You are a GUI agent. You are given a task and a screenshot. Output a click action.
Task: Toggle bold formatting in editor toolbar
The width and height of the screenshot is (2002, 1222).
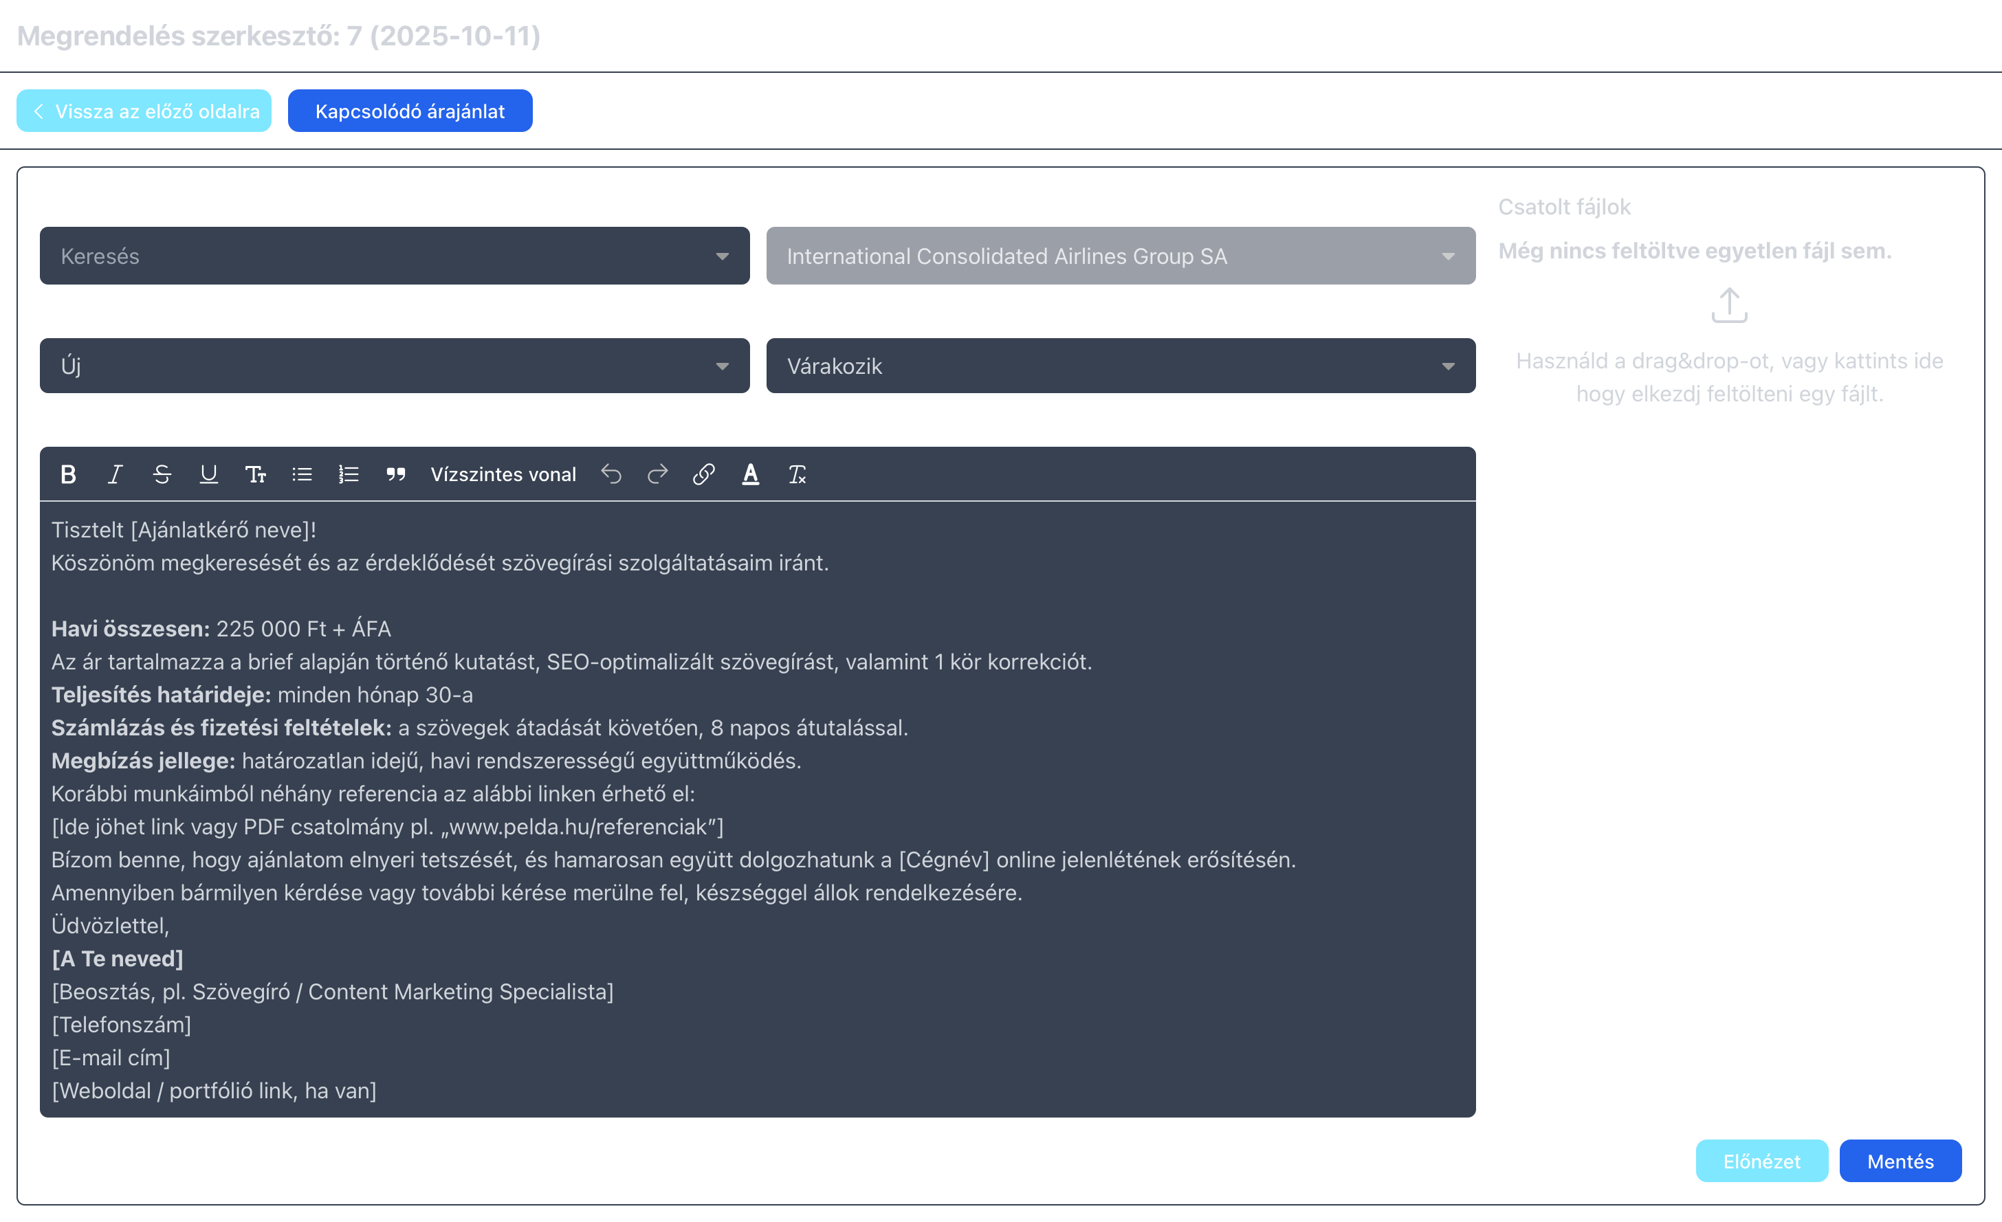(x=68, y=474)
